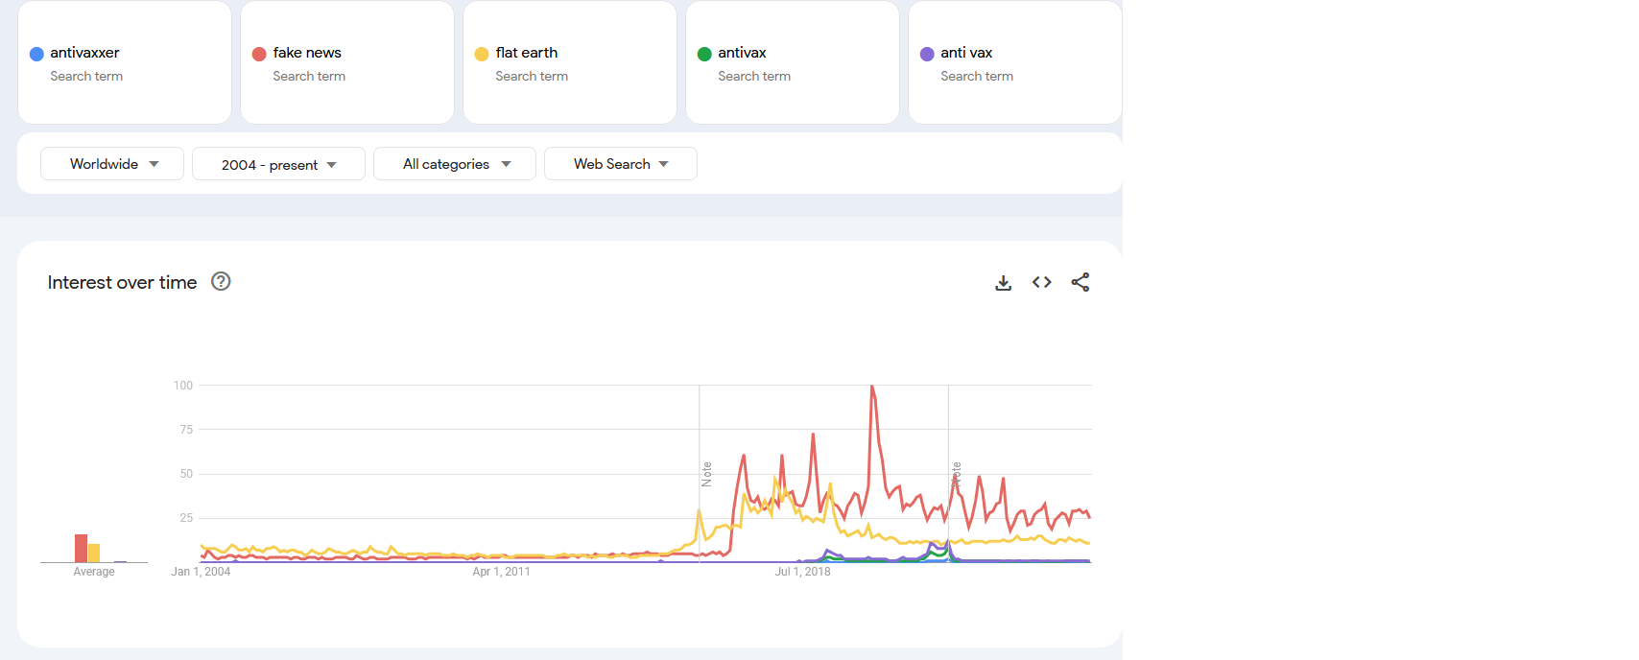The image size is (1639, 660).
Task: Open the embed code icon
Action: pos(1041,282)
